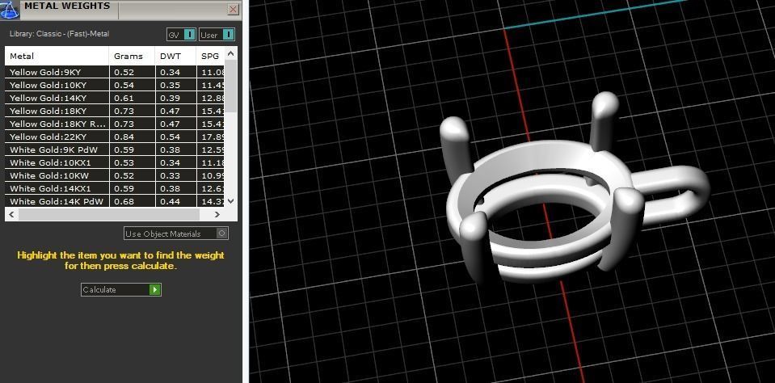Select the Yellow Gold:18KY R... row
This screenshot has width=775, height=383.
click(115, 124)
